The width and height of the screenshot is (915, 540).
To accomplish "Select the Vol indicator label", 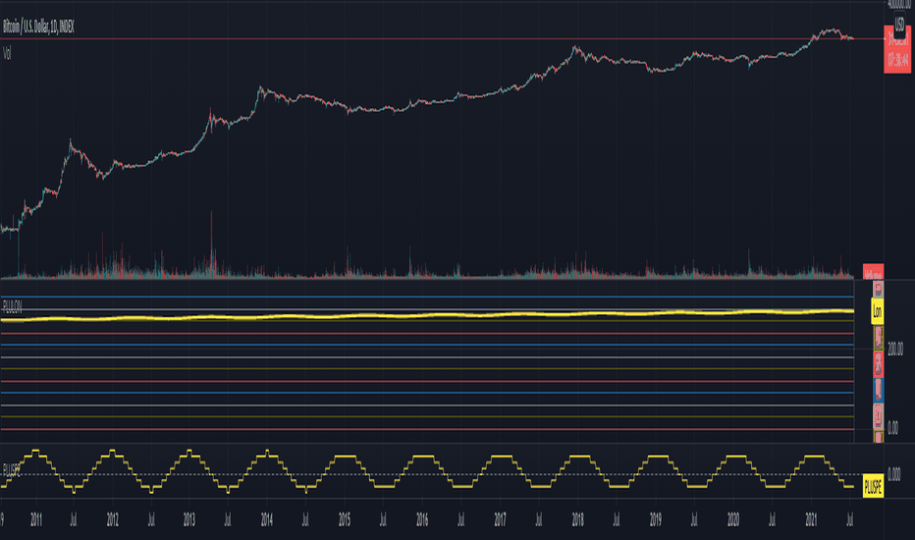I will 8,54.
